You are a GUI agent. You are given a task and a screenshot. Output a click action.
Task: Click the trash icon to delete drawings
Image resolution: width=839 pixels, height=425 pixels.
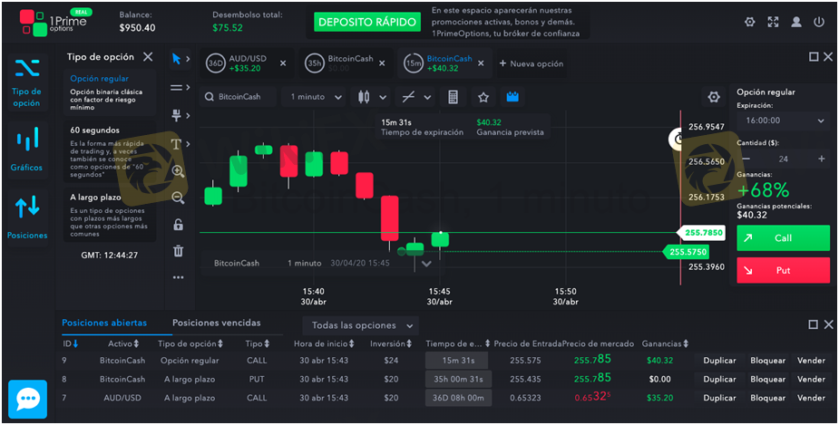[x=178, y=251]
